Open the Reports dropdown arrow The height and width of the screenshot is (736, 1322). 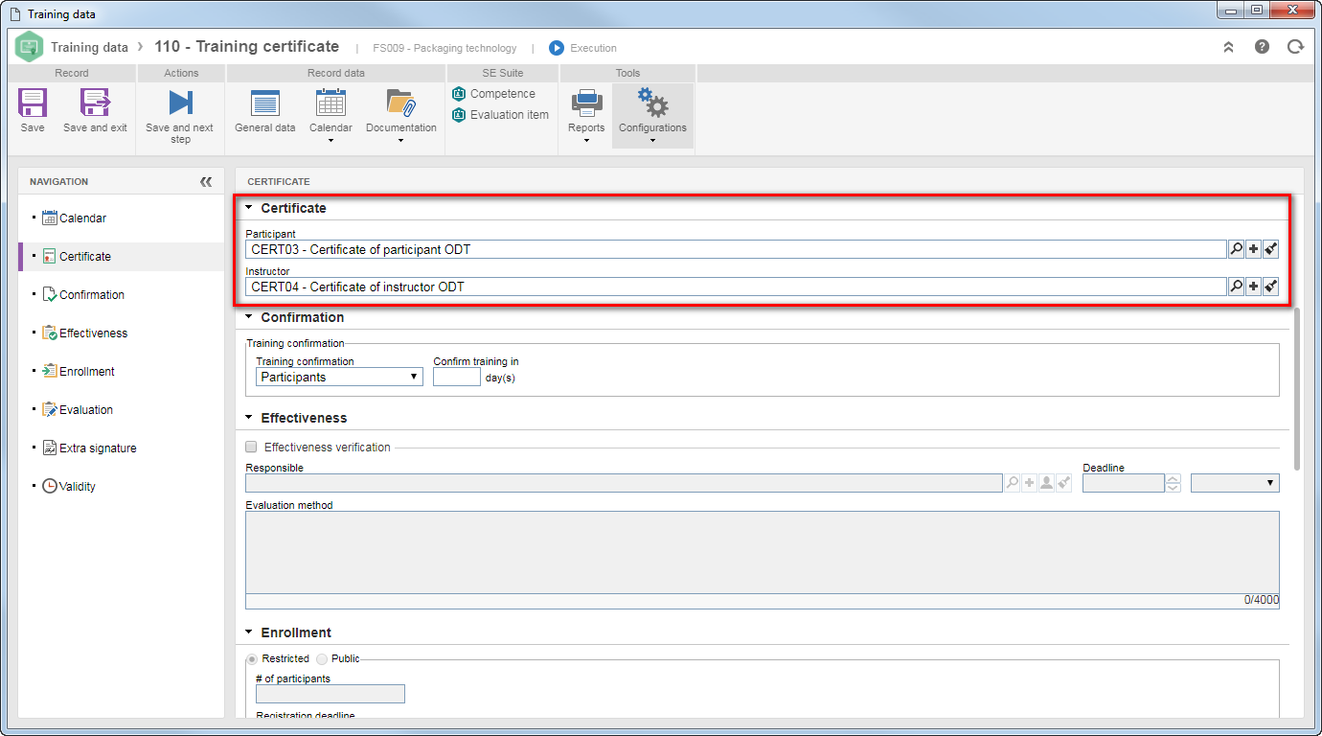586,141
